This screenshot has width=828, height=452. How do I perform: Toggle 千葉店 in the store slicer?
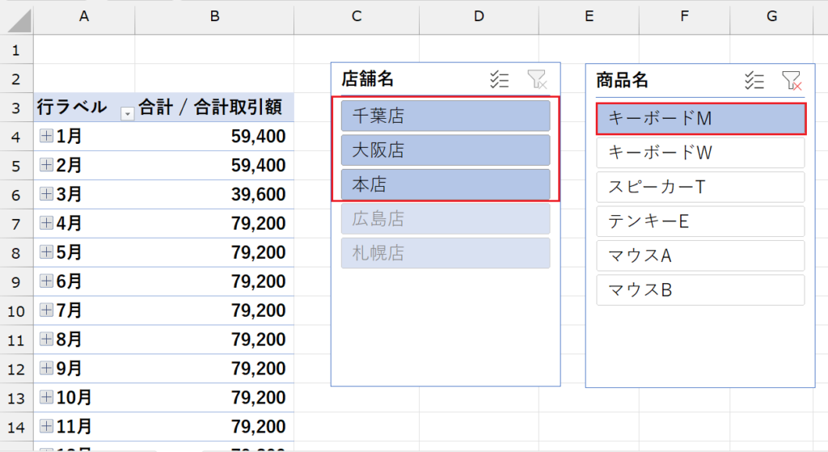coord(445,116)
